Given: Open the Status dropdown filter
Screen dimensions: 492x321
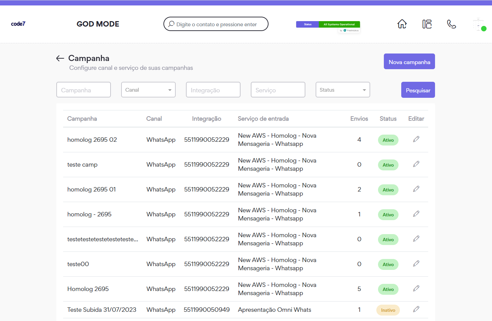Looking at the screenshot, I should click(343, 90).
